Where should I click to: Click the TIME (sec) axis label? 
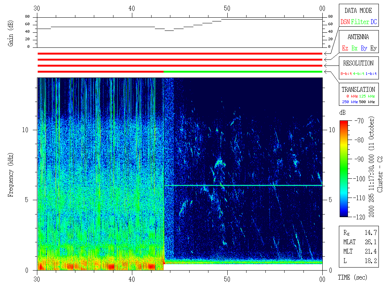click(352, 278)
